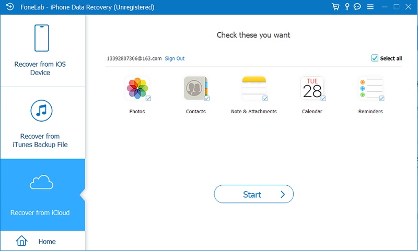The image size is (418, 251).
Task: Uncheck the Reminders checkbox
Action: pos(381,99)
